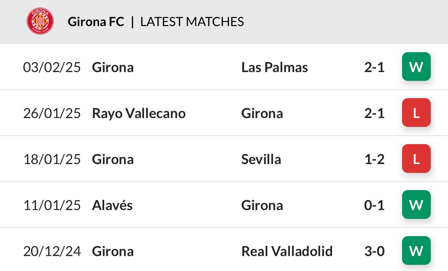This screenshot has height=271, width=448.
Task: Click the red L badge for Sevilla match
Action: pos(416,159)
